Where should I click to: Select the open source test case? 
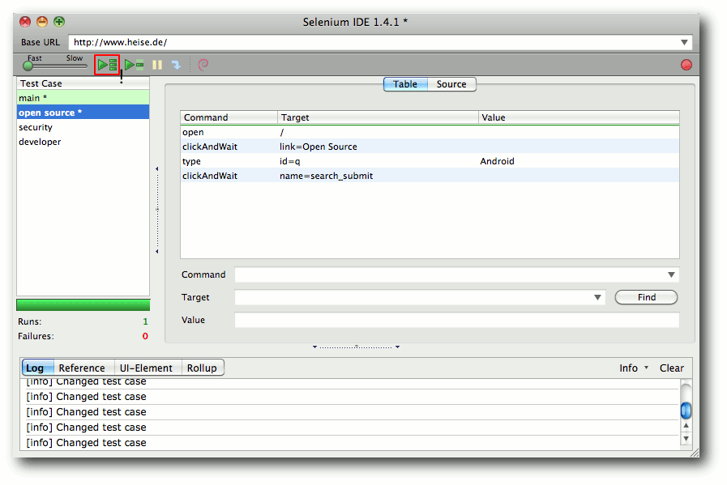tap(83, 113)
